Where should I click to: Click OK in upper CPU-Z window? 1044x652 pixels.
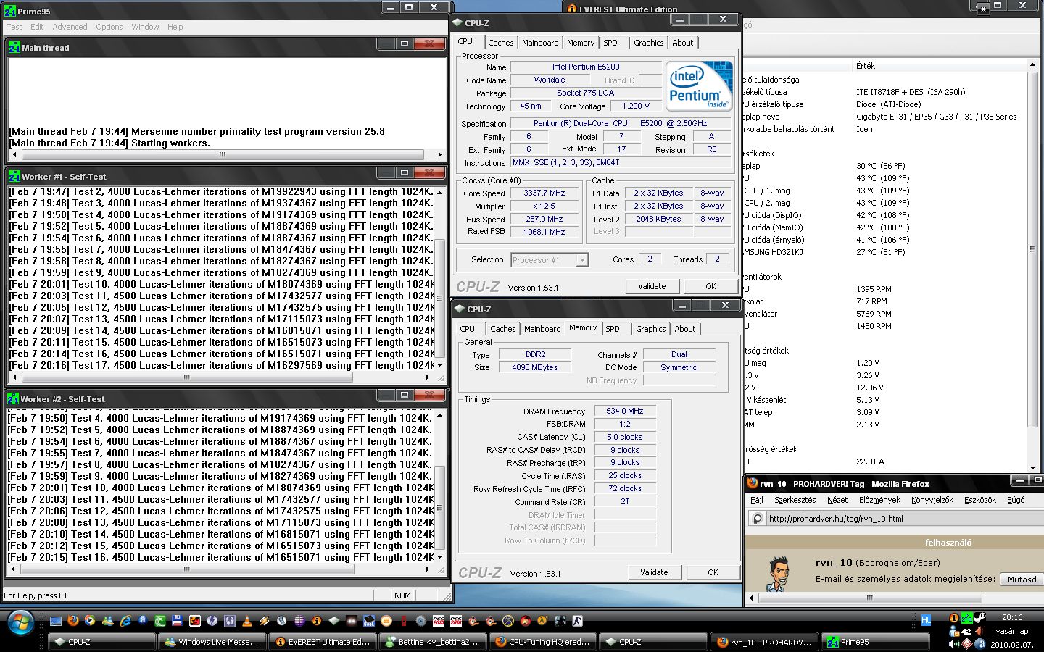point(710,286)
